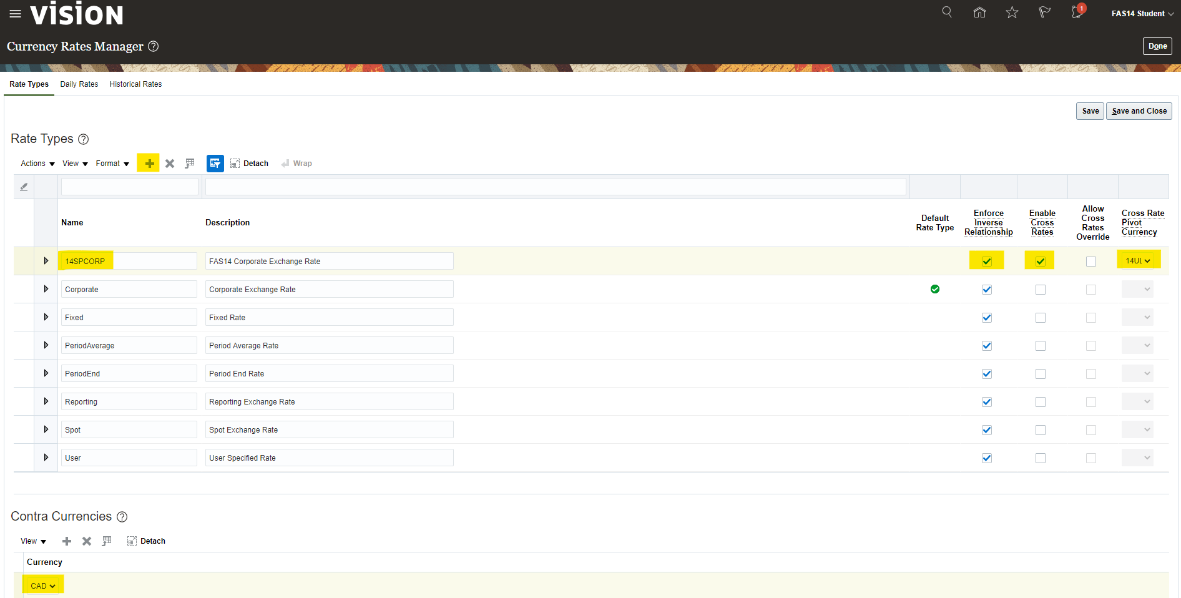Image resolution: width=1181 pixels, height=598 pixels.
Task: Click the blue Query By Example filter icon
Action: tap(215, 164)
